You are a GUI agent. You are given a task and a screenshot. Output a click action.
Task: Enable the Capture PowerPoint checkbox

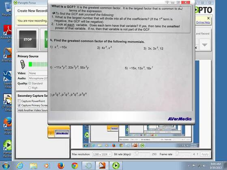[19, 101]
